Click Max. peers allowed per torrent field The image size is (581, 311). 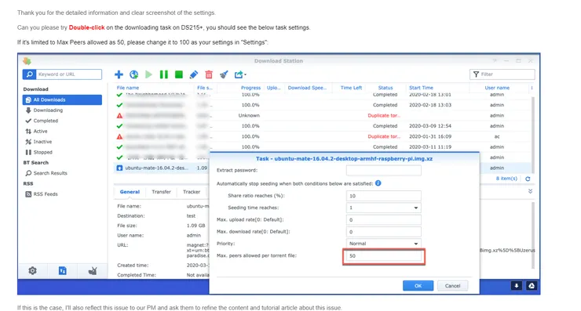click(x=383, y=256)
